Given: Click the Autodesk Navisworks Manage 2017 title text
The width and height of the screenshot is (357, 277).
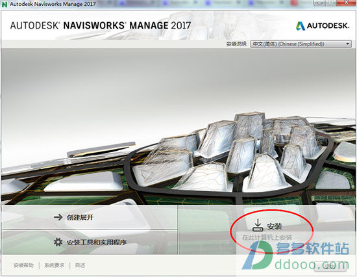Looking at the screenshot, I should click(x=53, y=4).
